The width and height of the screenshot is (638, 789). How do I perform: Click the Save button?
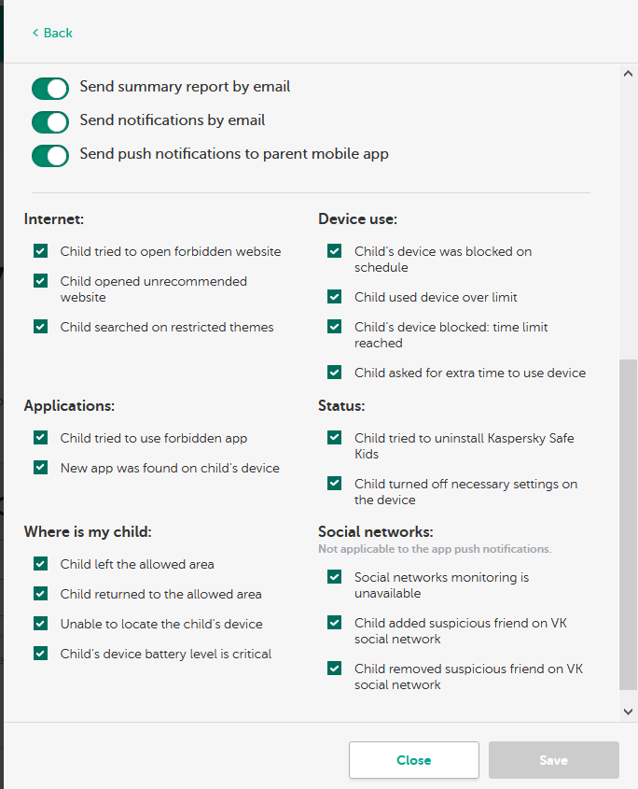pos(553,760)
